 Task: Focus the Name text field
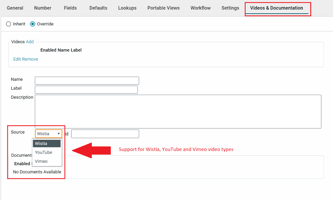87,80
